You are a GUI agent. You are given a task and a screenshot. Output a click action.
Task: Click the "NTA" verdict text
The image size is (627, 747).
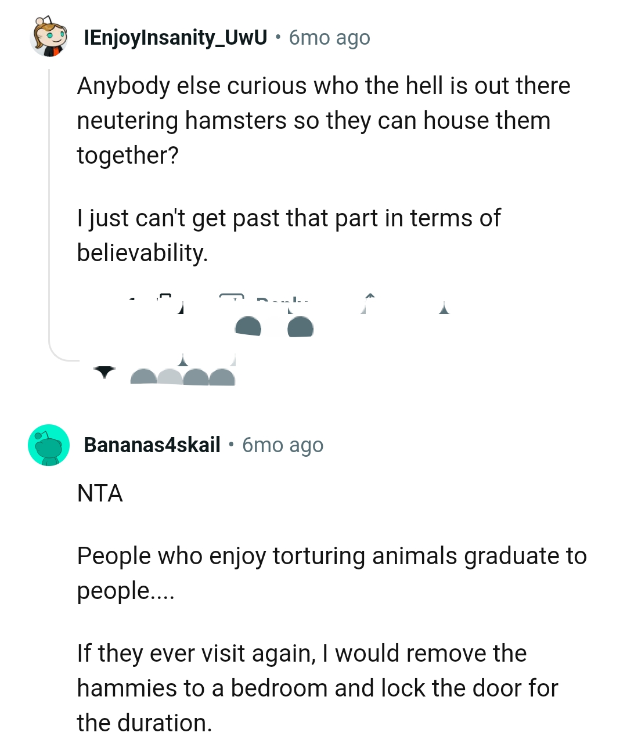[x=100, y=493]
